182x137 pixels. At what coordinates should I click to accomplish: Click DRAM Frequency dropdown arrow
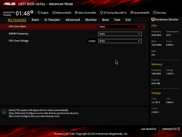point(139,34)
